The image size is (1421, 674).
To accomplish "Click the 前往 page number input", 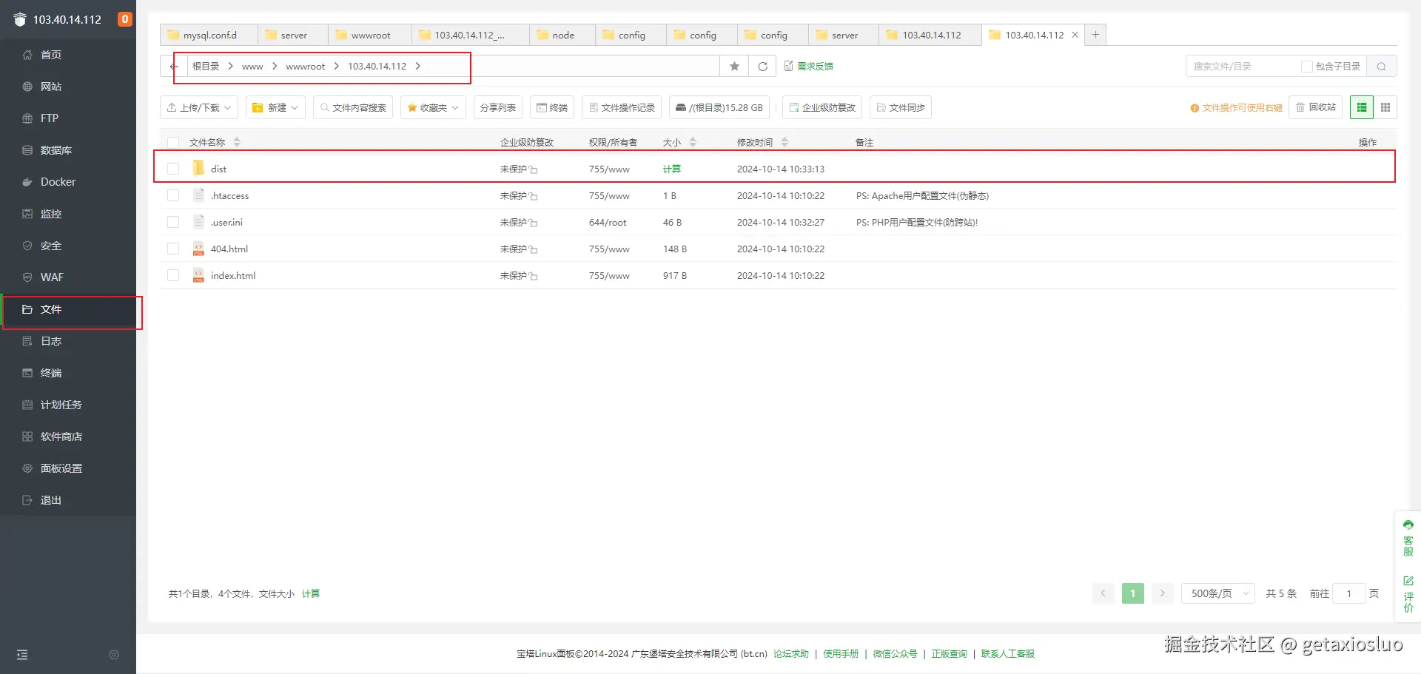I will coord(1349,593).
